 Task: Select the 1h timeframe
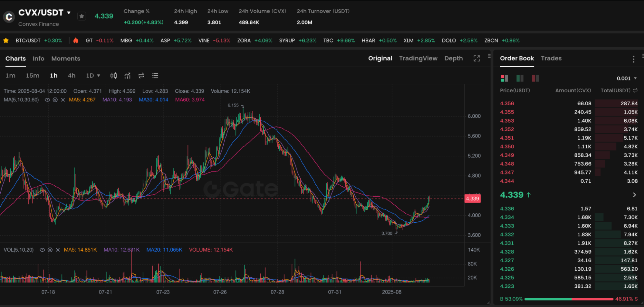[53, 76]
